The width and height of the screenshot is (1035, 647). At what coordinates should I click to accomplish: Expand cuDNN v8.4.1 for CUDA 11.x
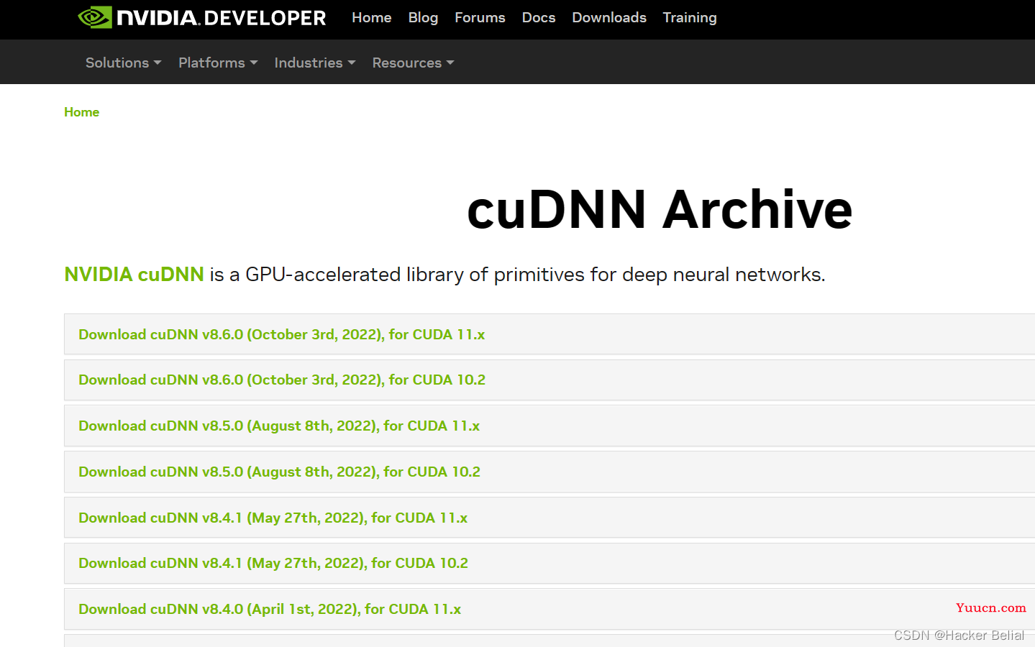point(550,518)
